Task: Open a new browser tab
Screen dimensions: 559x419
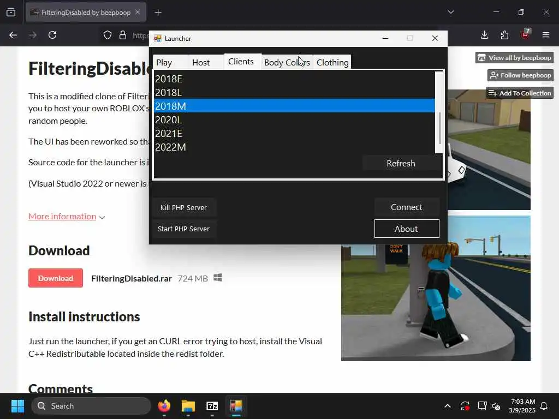Action: click(x=158, y=13)
